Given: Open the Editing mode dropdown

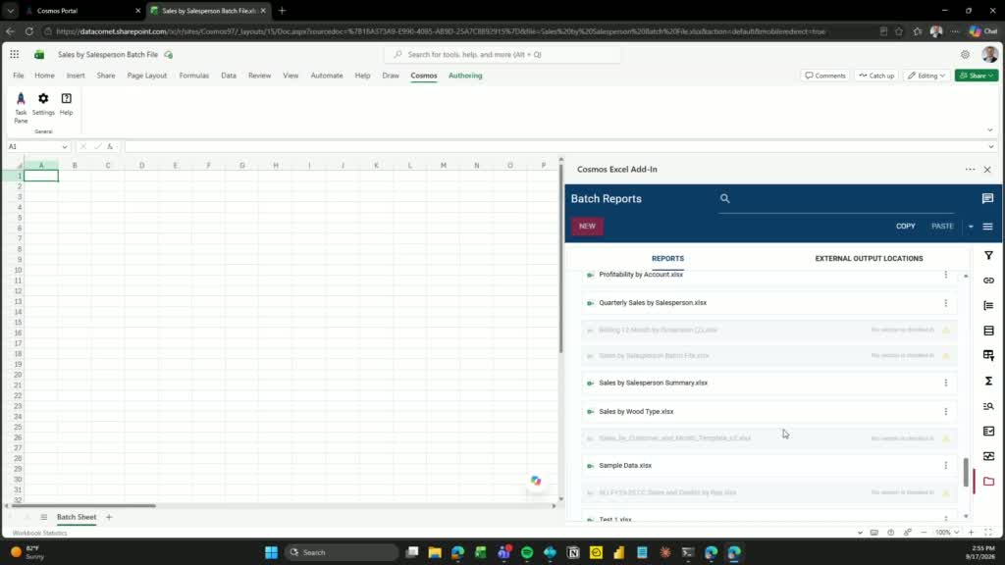Looking at the screenshot, I should coord(926,76).
